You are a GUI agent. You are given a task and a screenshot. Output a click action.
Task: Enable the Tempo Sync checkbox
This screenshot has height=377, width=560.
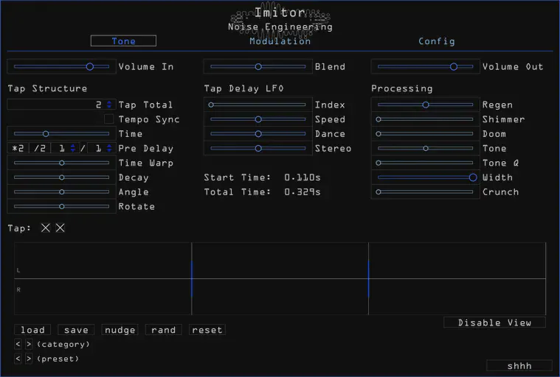pyautogui.click(x=109, y=119)
